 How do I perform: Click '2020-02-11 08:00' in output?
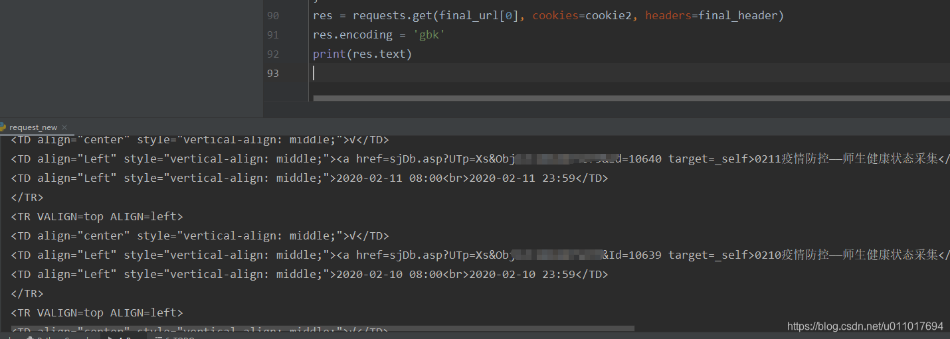[x=390, y=178]
